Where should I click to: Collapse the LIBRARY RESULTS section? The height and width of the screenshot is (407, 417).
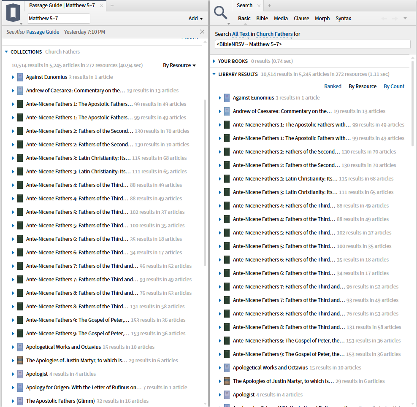tap(214, 74)
